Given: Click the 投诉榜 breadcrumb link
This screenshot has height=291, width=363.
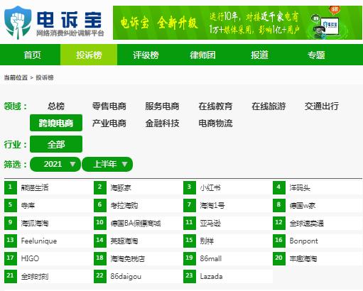Looking at the screenshot, I should point(45,77).
